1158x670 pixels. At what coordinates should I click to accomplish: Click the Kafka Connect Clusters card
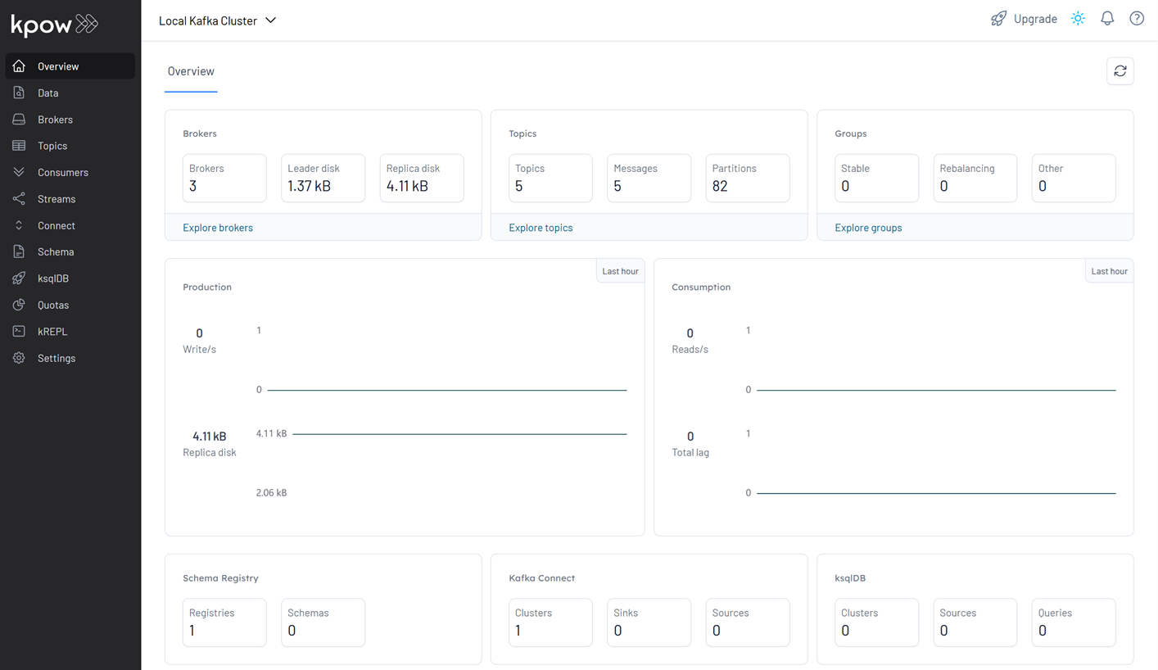point(550,622)
